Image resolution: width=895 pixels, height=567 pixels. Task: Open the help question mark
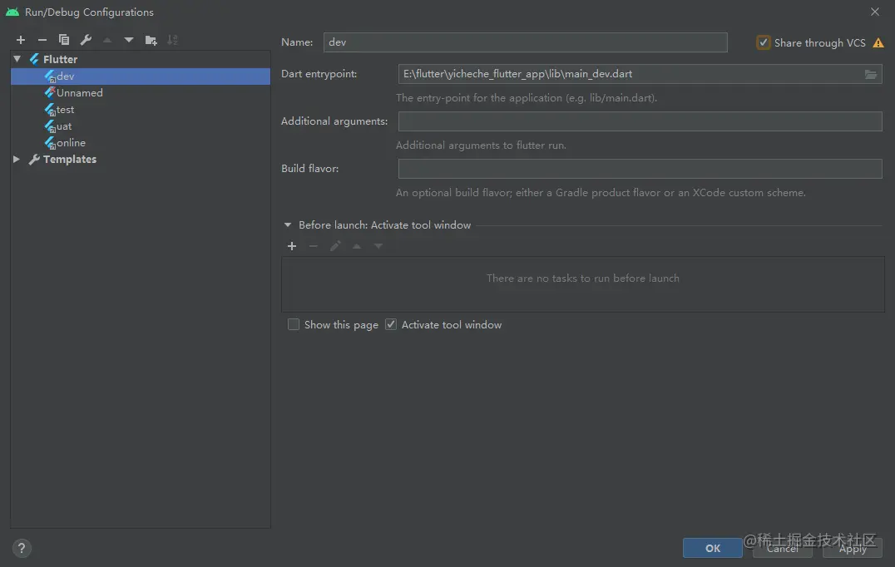[22, 548]
